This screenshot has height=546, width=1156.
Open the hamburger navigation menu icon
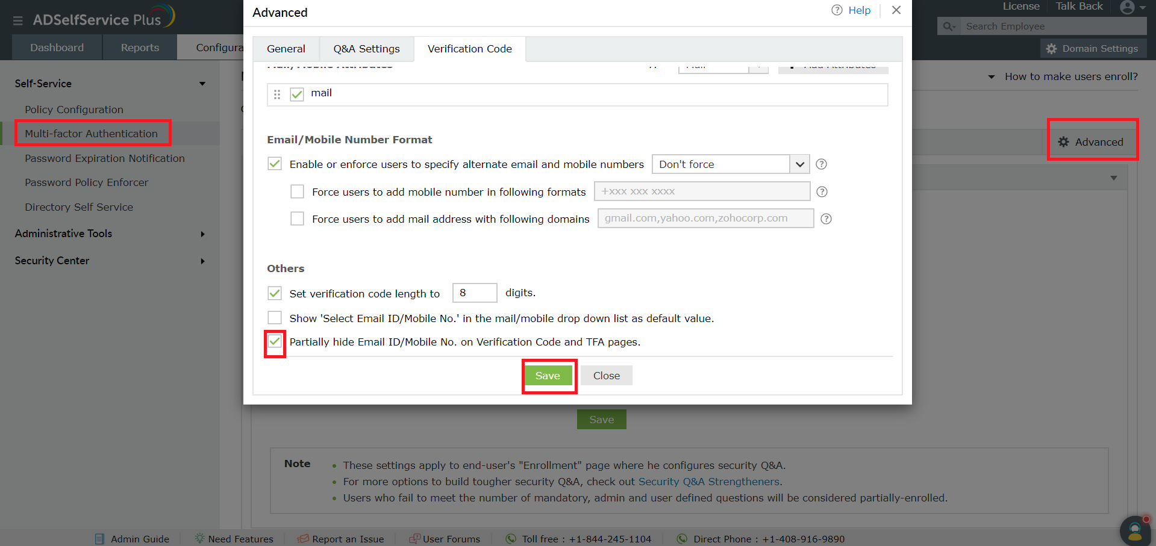pyautogui.click(x=17, y=20)
